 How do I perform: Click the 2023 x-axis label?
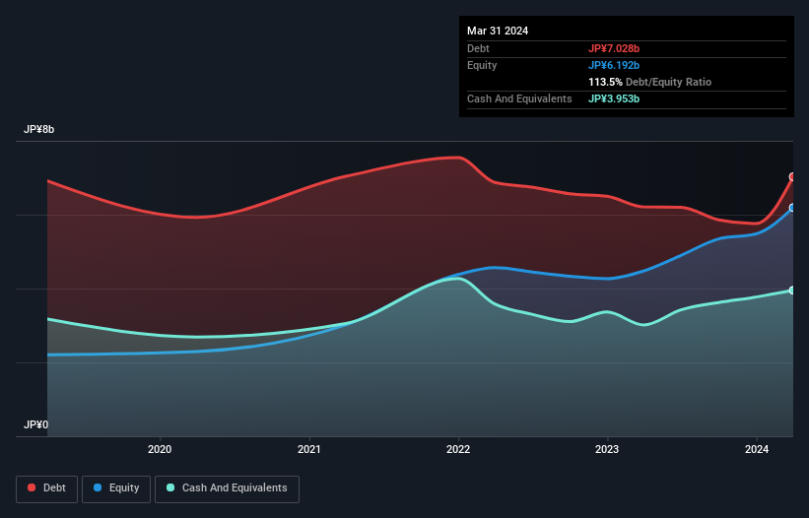(607, 449)
